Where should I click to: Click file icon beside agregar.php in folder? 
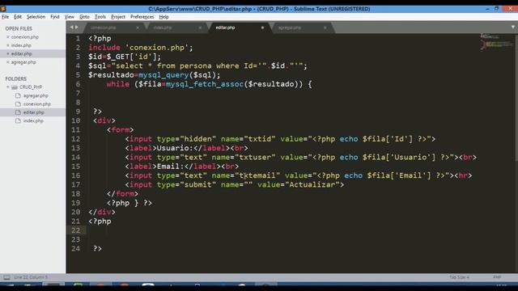tap(18, 95)
